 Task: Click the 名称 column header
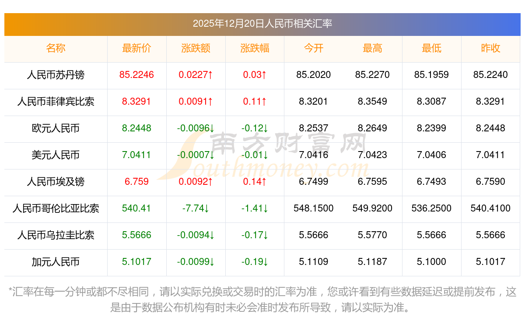pos(56,48)
